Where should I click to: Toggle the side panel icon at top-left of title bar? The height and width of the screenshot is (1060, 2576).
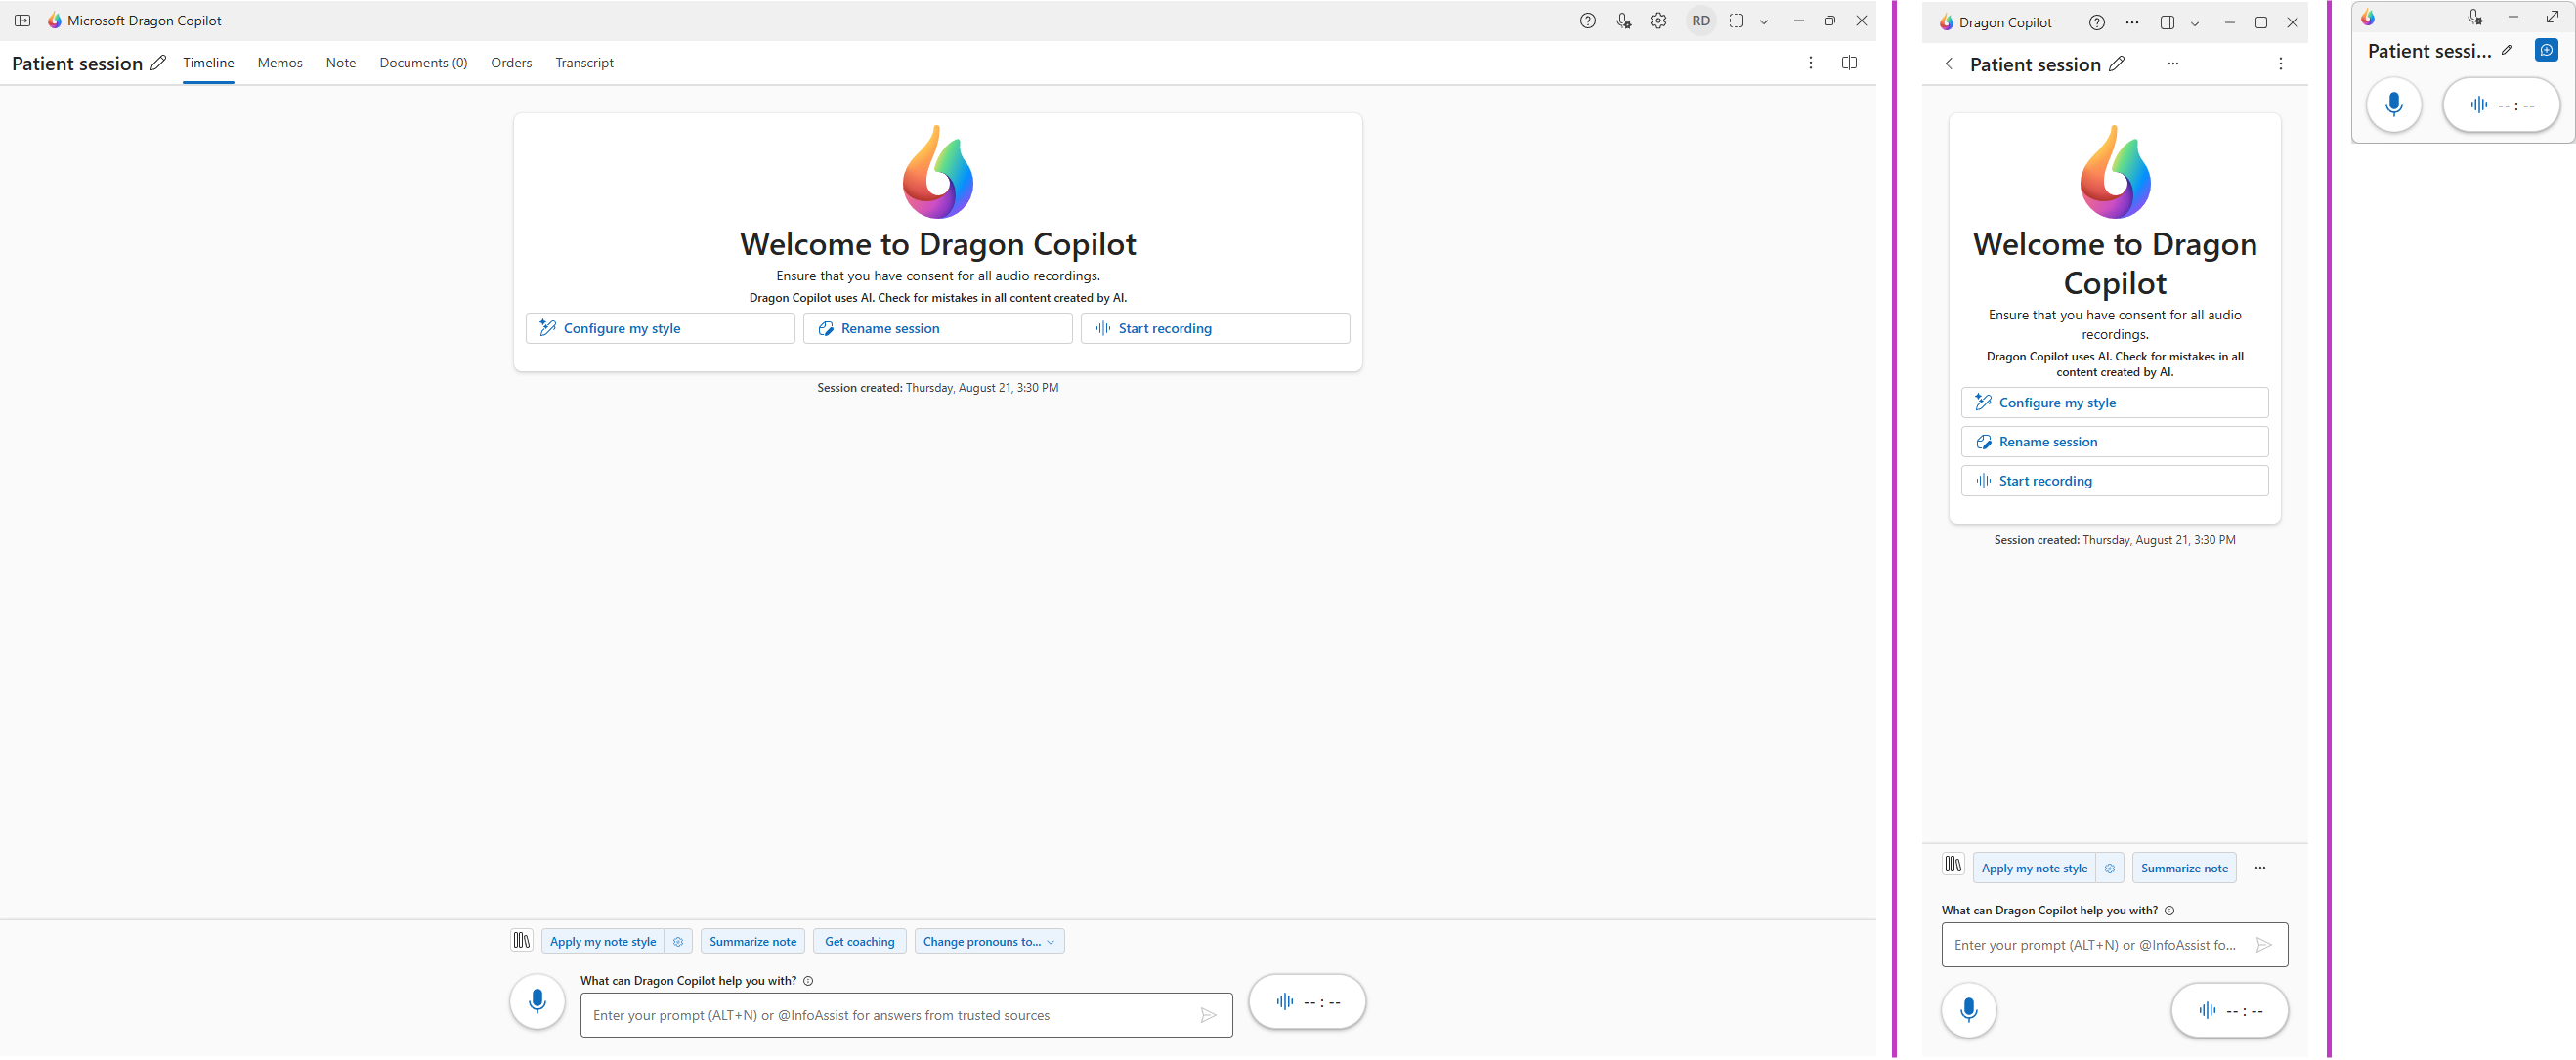22,21
